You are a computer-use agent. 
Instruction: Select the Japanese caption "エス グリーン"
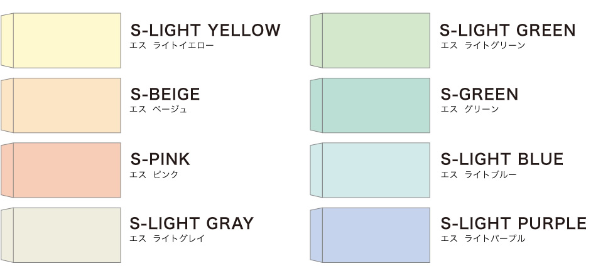[x=469, y=110]
